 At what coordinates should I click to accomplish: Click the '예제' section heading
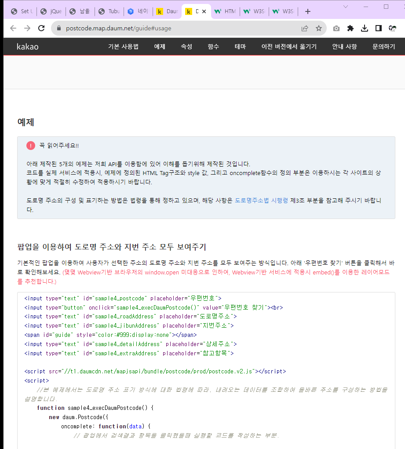tap(26, 122)
